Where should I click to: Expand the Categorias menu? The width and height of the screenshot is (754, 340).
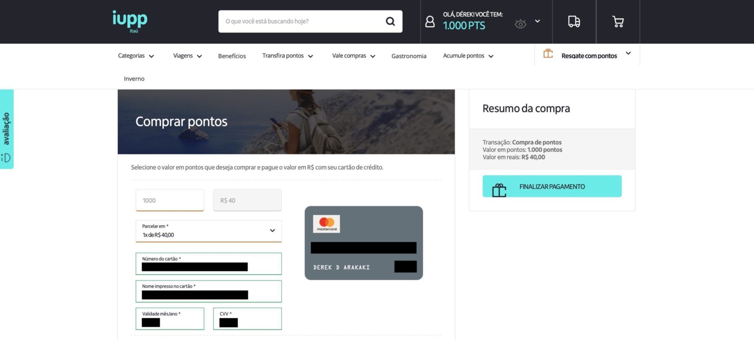(136, 56)
